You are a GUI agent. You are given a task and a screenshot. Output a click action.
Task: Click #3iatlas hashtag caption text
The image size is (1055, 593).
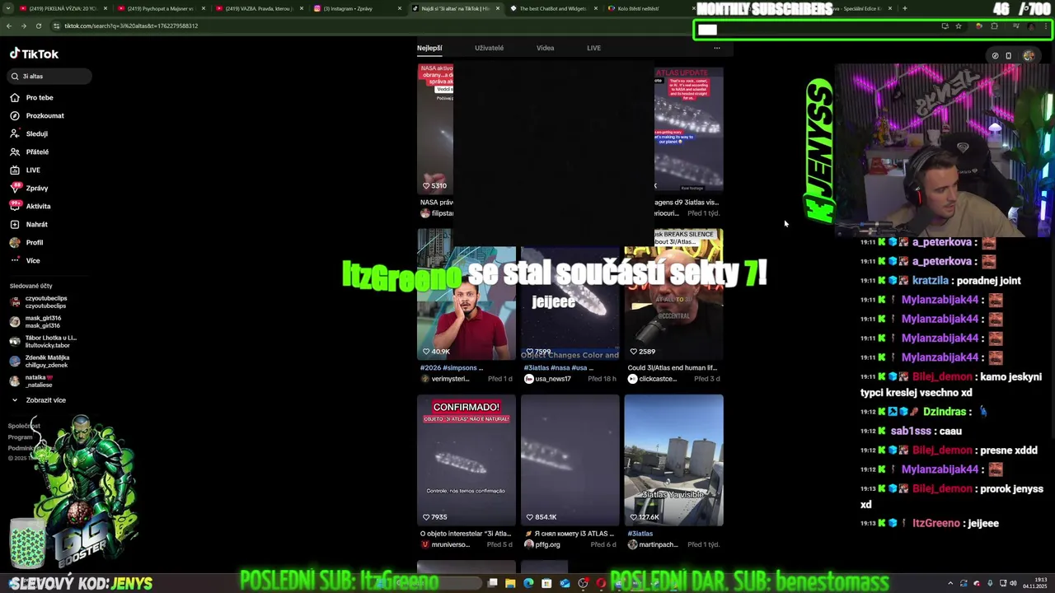coord(640,534)
